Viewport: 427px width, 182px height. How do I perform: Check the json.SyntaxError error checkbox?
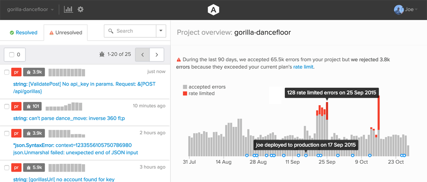tap(7, 133)
